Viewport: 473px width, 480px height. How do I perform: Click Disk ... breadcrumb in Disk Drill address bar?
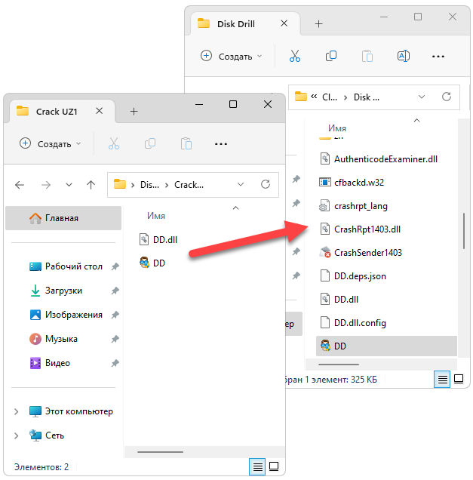(x=366, y=97)
